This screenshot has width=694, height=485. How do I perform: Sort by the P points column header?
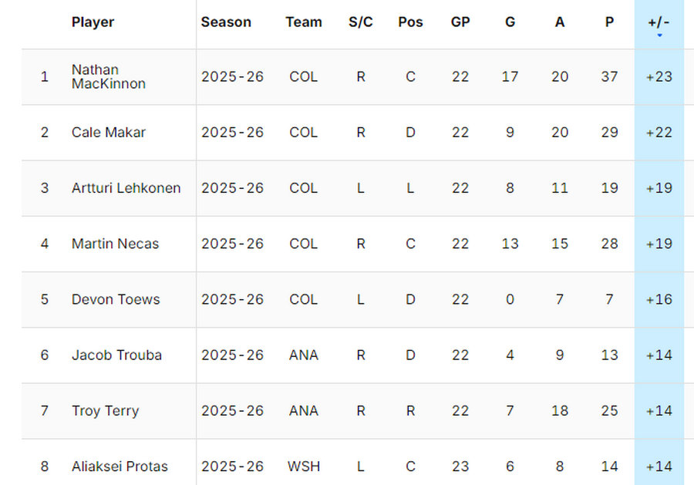tap(609, 22)
